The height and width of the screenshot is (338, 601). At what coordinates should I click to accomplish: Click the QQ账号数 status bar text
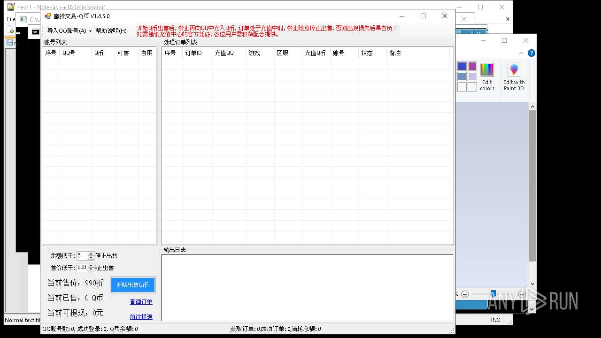click(90, 329)
